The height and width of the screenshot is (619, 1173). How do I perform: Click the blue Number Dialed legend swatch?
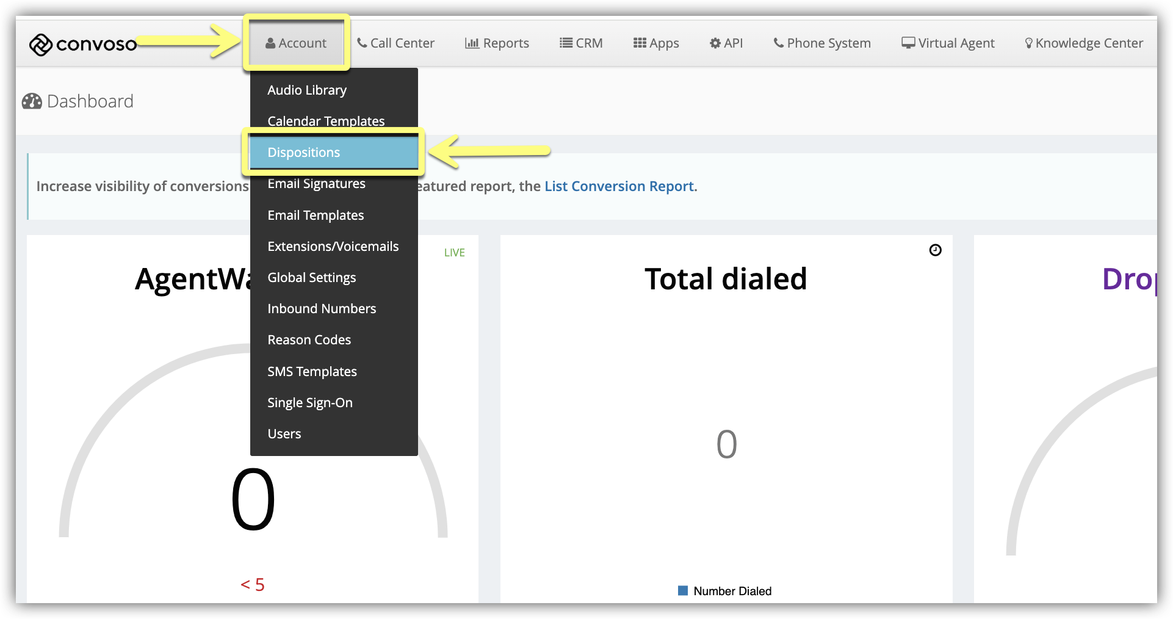point(683,590)
